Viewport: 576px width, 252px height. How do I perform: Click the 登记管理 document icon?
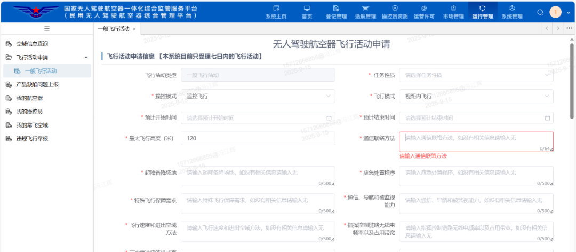[x=336, y=8]
